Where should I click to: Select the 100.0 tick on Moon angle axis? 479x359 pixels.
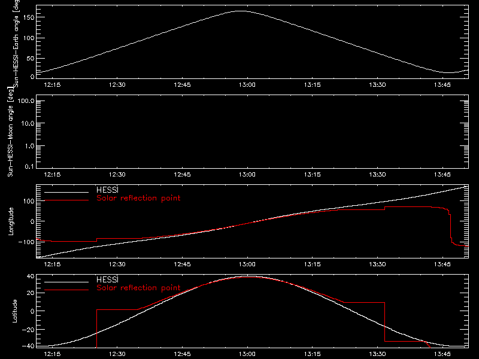(x=26, y=101)
